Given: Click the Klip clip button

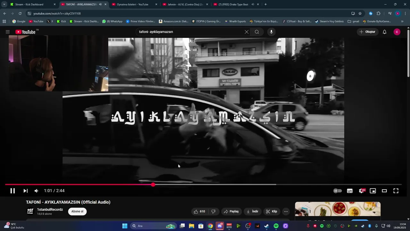Looking at the screenshot, I should pyautogui.click(x=272, y=211).
